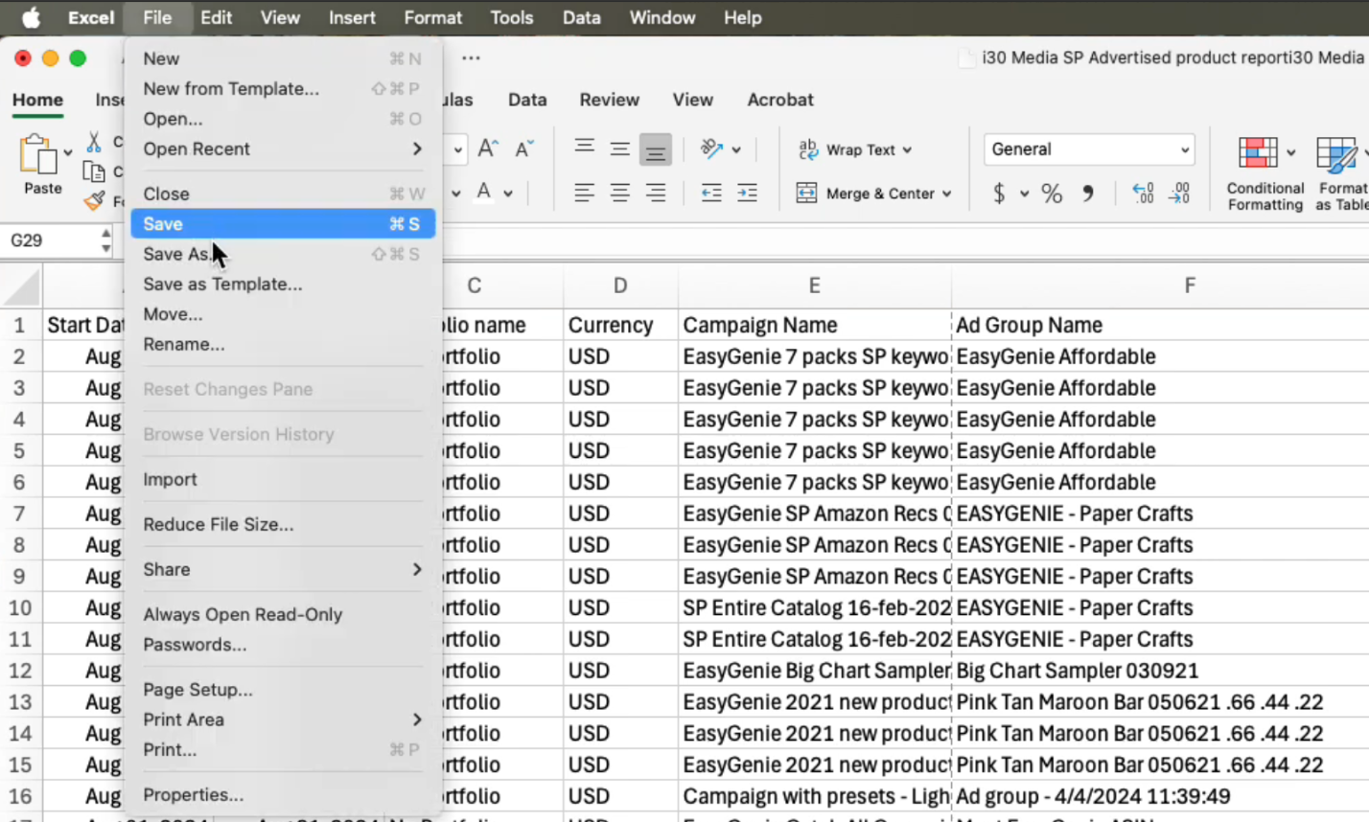Apply Percent Style formatting

pos(1052,194)
